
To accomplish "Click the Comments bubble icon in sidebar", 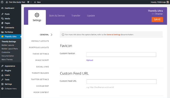I will pos(2,28).
